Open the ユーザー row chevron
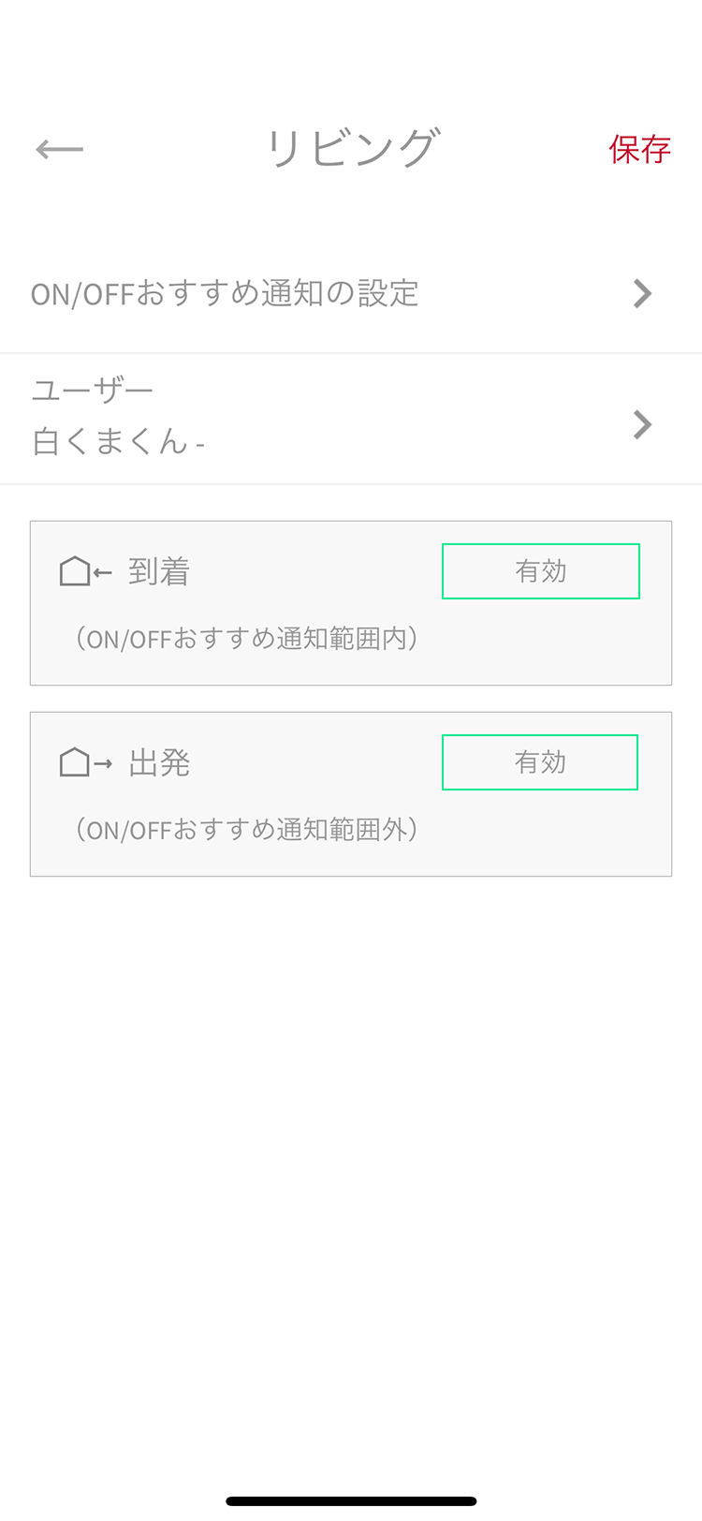This screenshot has height=1521, width=702. [x=642, y=424]
